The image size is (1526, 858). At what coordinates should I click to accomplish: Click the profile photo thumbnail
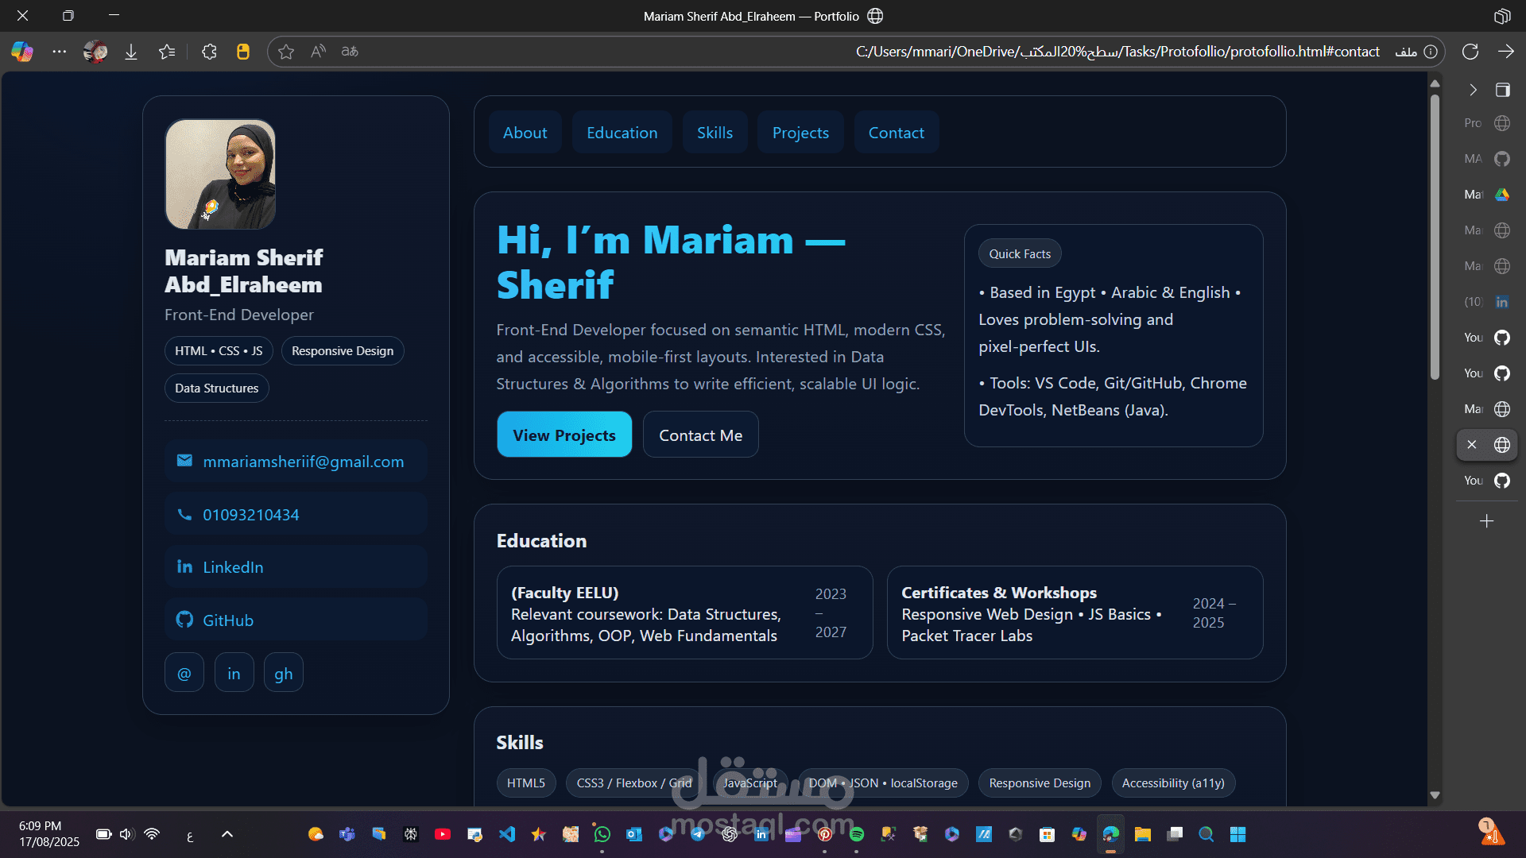(x=220, y=174)
